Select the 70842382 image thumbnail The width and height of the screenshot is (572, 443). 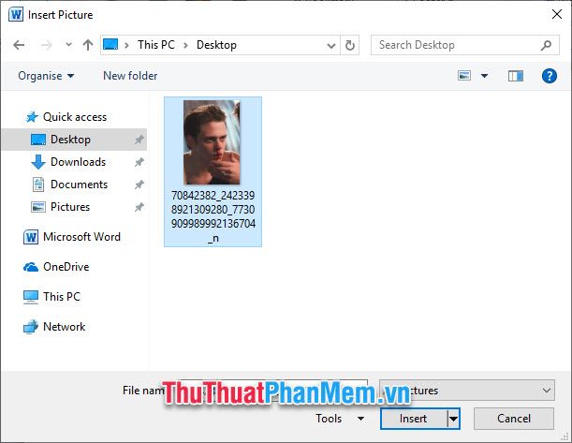(x=212, y=142)
